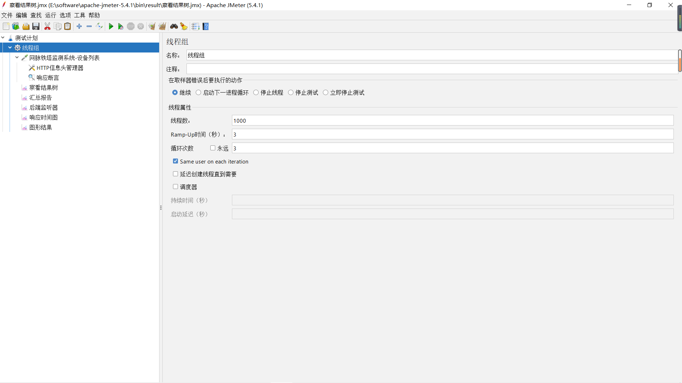Click the Clear All double-broom icon
Image resolution: width=682 pixels, height=383 pixels.
tap(162, 27)
